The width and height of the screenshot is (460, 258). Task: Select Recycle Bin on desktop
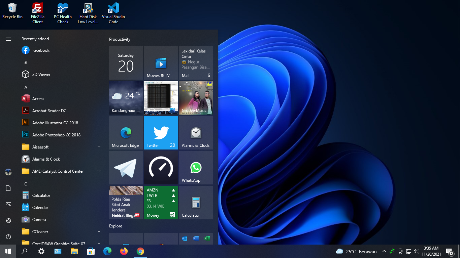(12, 11)
